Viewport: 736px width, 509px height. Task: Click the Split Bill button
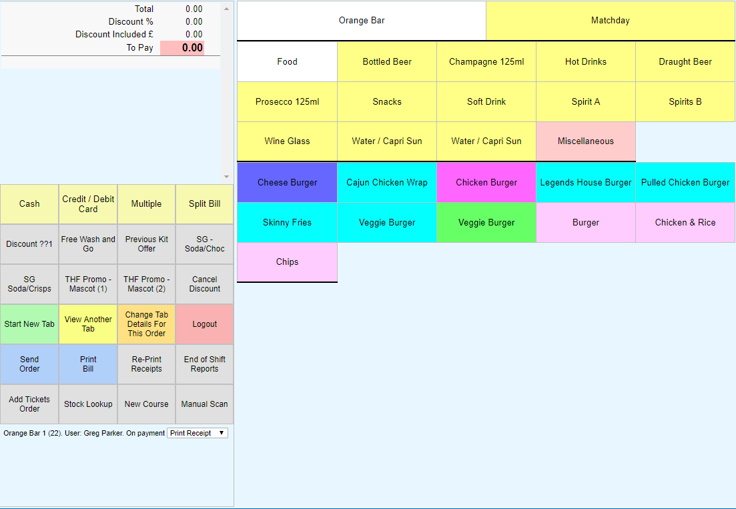(x=205, y=204)
